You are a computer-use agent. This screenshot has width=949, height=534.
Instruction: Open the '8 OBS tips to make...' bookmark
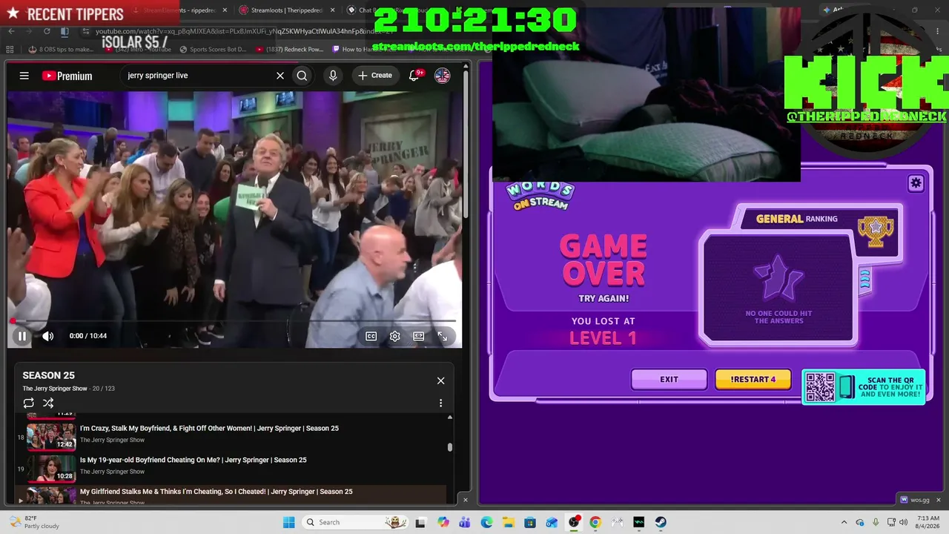62,50
